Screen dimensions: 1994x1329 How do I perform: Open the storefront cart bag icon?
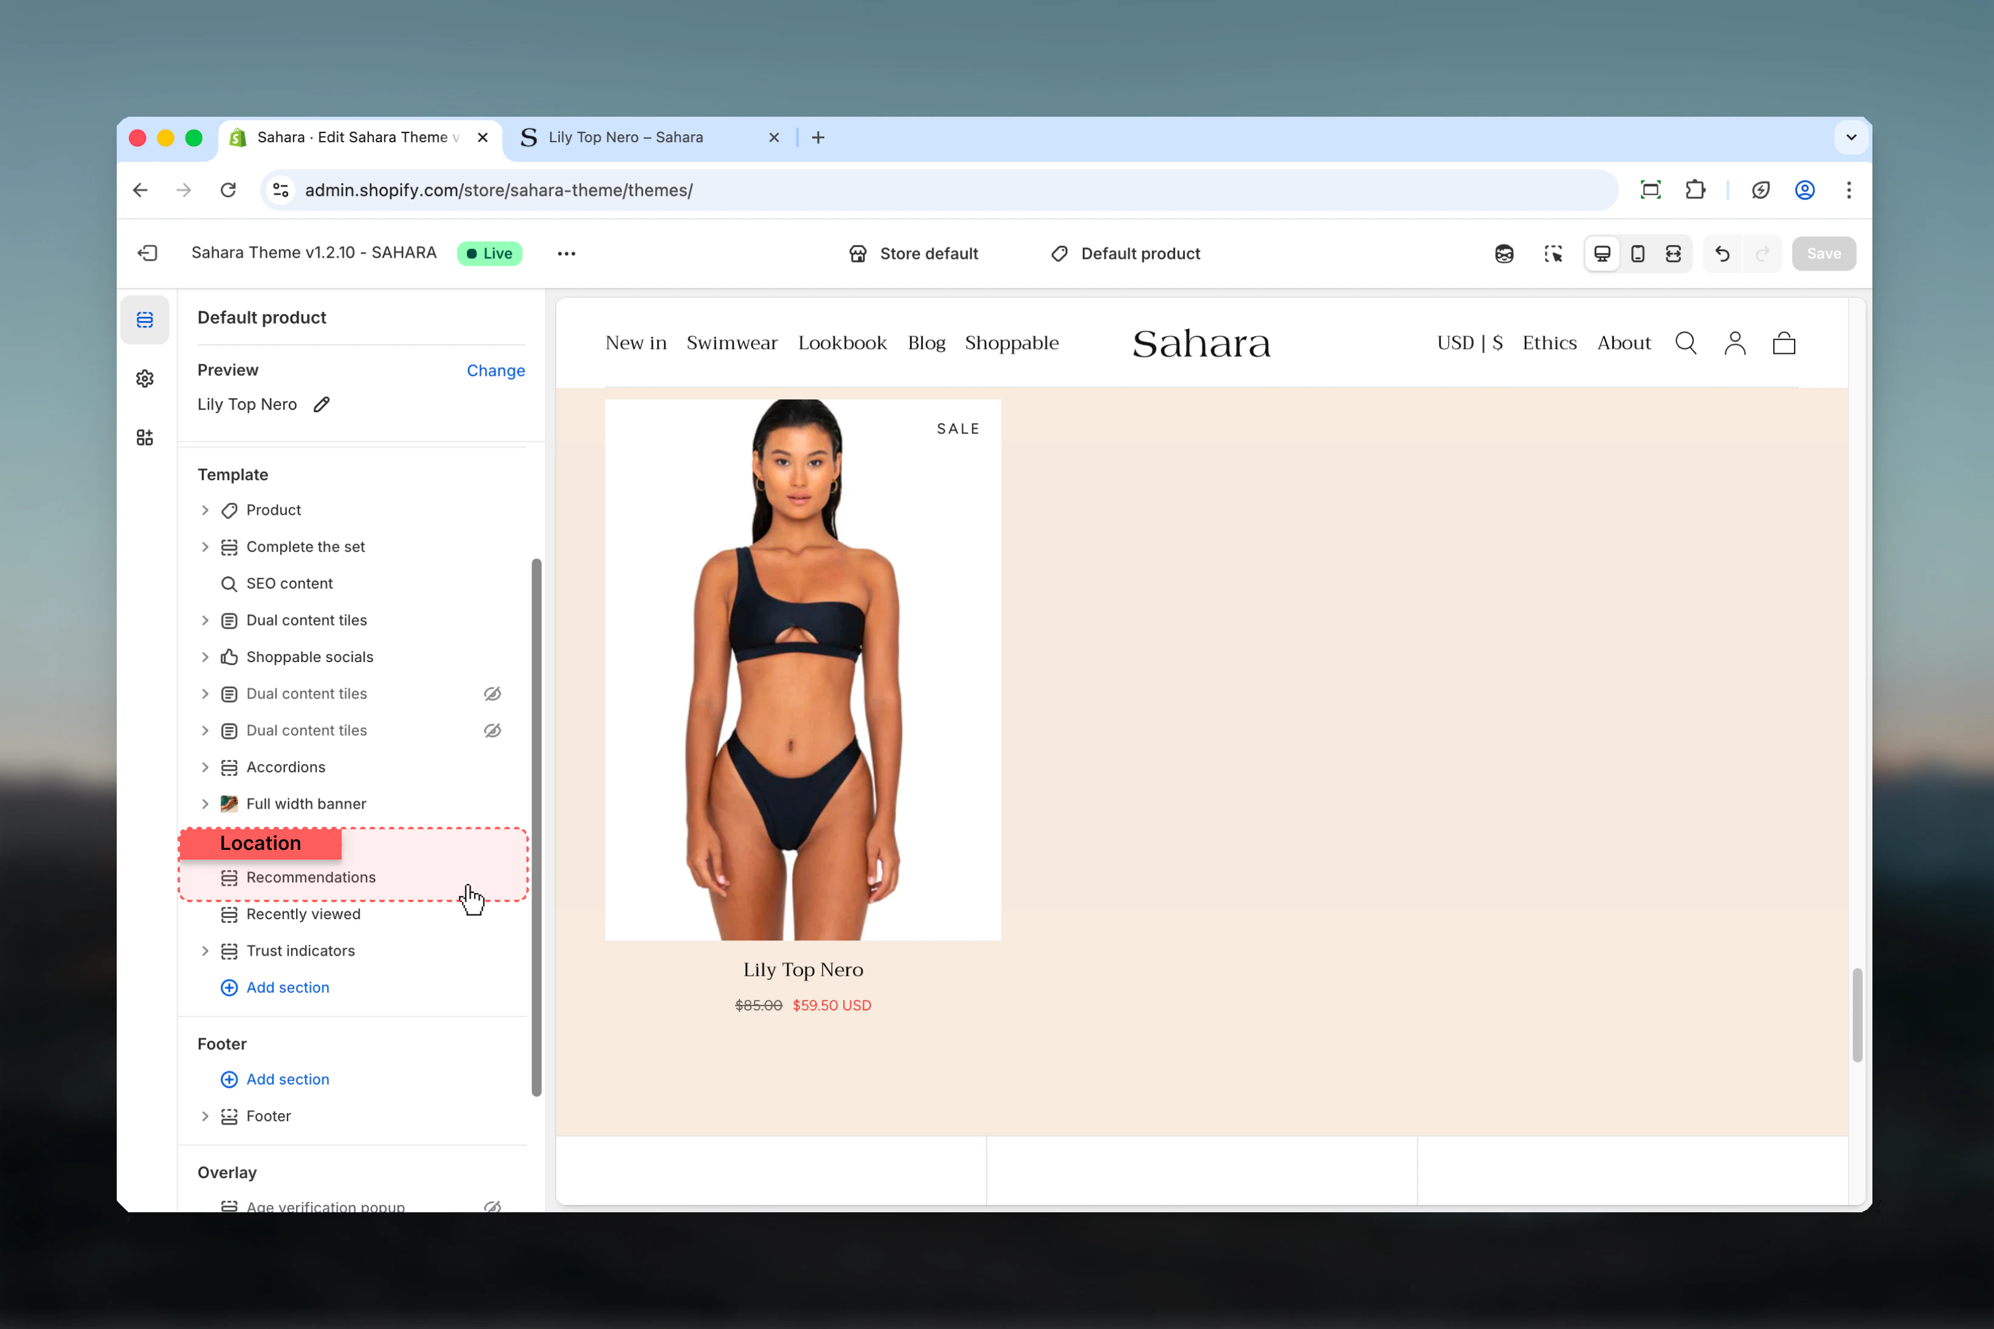[x=1784, y=343]
